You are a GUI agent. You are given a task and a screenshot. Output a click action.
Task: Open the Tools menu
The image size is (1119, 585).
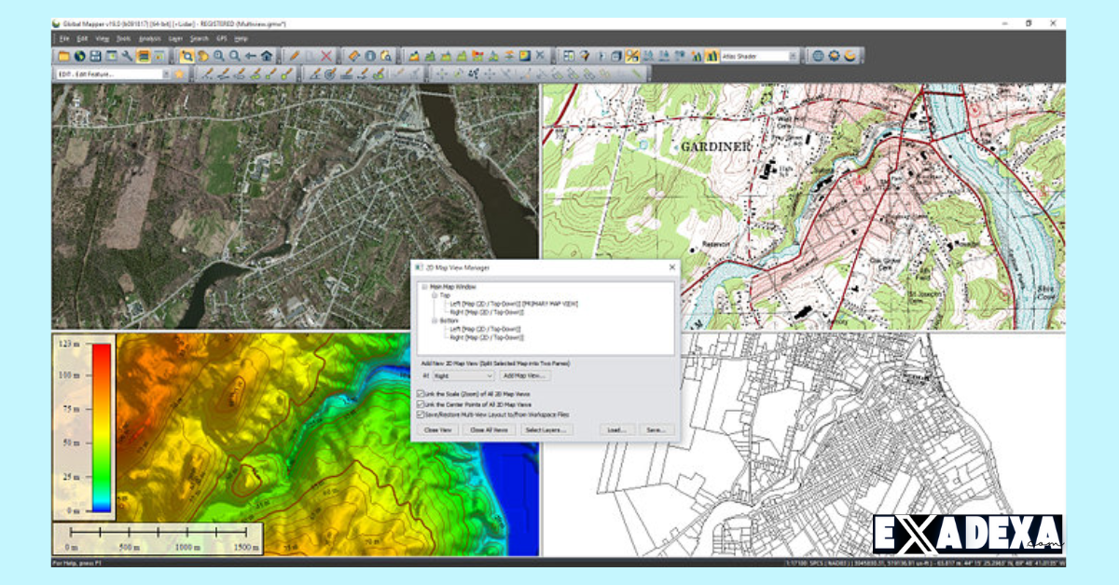click(125, 39)
